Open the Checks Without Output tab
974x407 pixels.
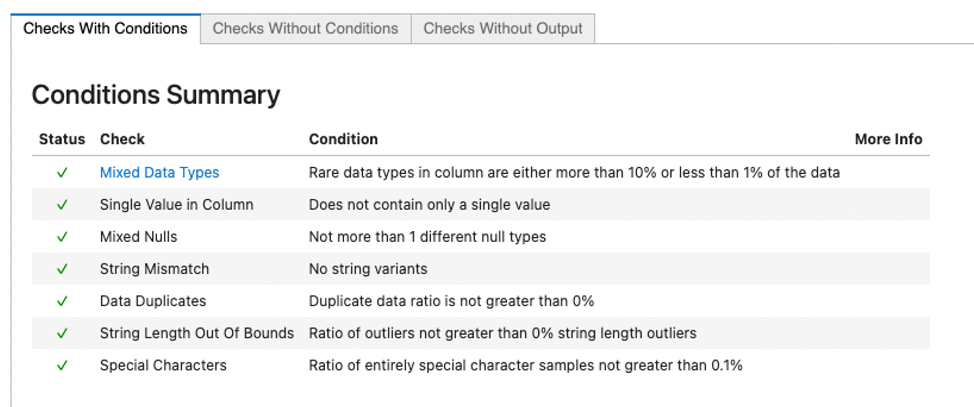click(x=502, y=28)
